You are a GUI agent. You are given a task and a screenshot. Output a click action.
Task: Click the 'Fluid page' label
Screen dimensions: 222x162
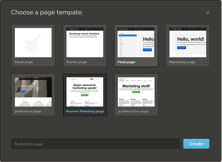click(x=126, y=62)
